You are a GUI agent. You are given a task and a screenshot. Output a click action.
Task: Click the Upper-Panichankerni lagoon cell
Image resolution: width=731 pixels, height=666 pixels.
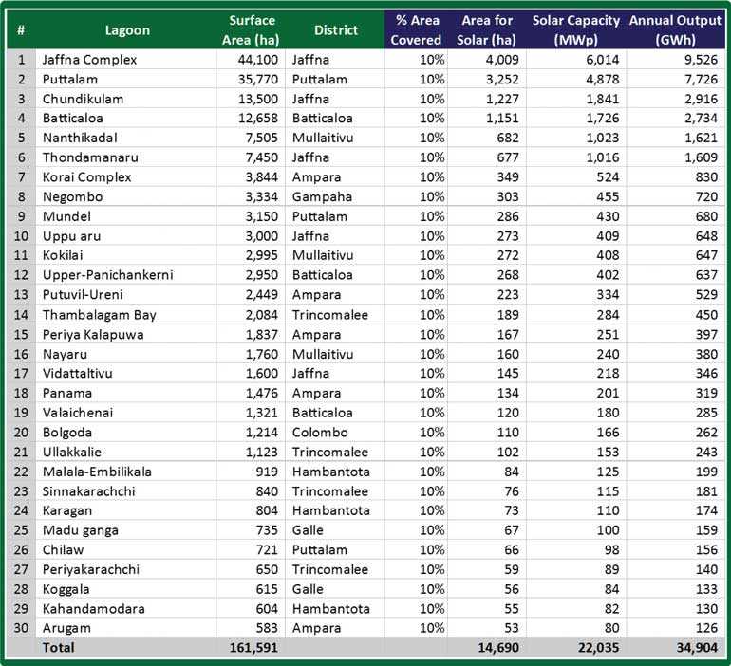[x=126, y=275]
